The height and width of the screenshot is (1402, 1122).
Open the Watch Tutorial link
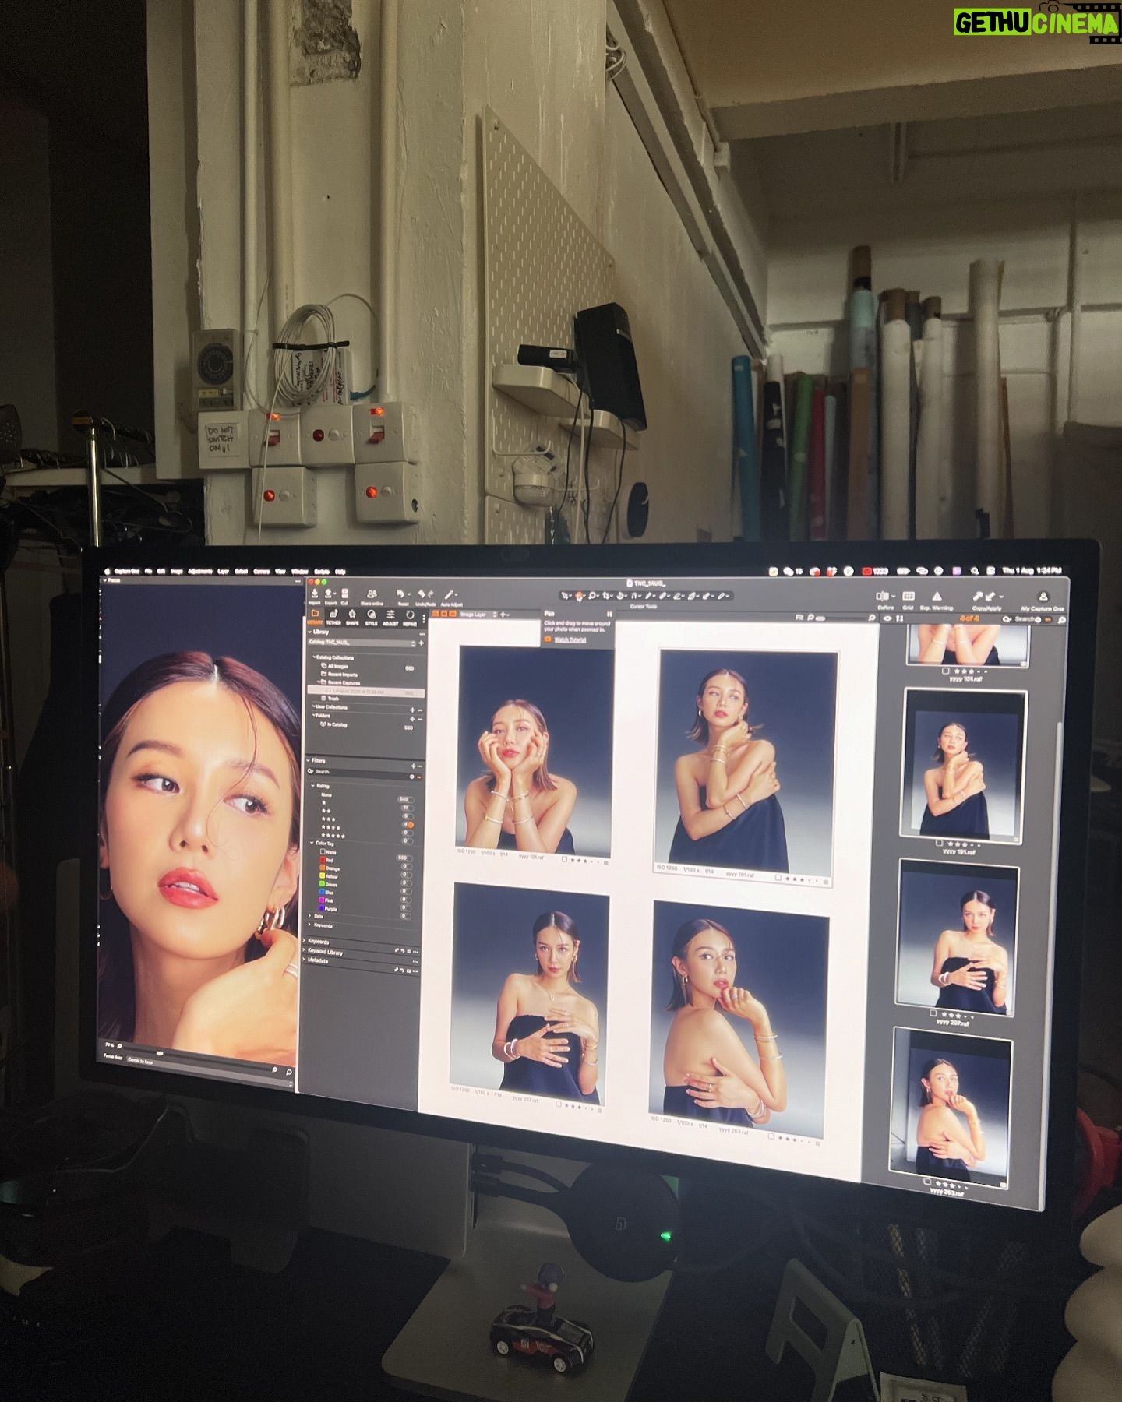pos(570,640)
